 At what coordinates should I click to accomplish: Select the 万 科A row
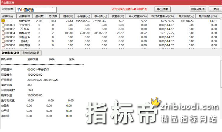(111, 29)
